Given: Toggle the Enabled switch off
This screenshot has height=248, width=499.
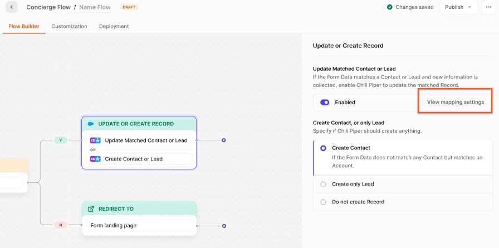Looking at the screenshot, I should pos(325,103).
